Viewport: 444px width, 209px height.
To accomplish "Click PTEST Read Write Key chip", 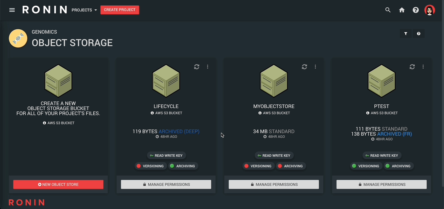I will pyautogui.click(x=382, y=156).
